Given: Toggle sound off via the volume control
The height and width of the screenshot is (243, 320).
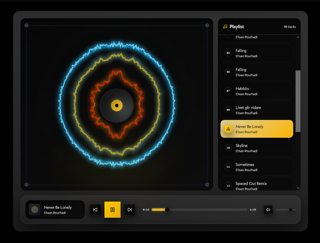Looking at the screenshot, I should click(268, 210).
